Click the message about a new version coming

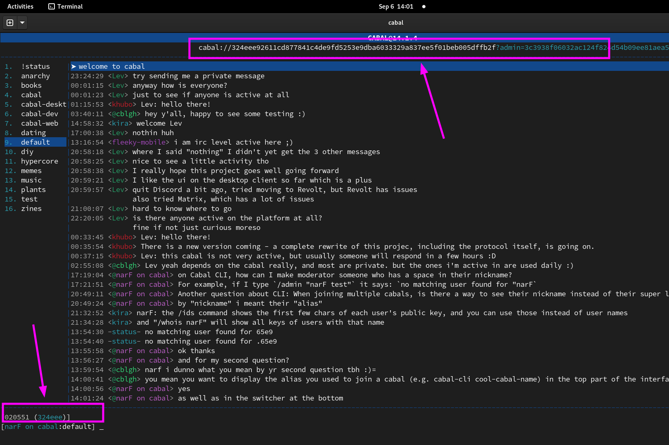[367, 246]
